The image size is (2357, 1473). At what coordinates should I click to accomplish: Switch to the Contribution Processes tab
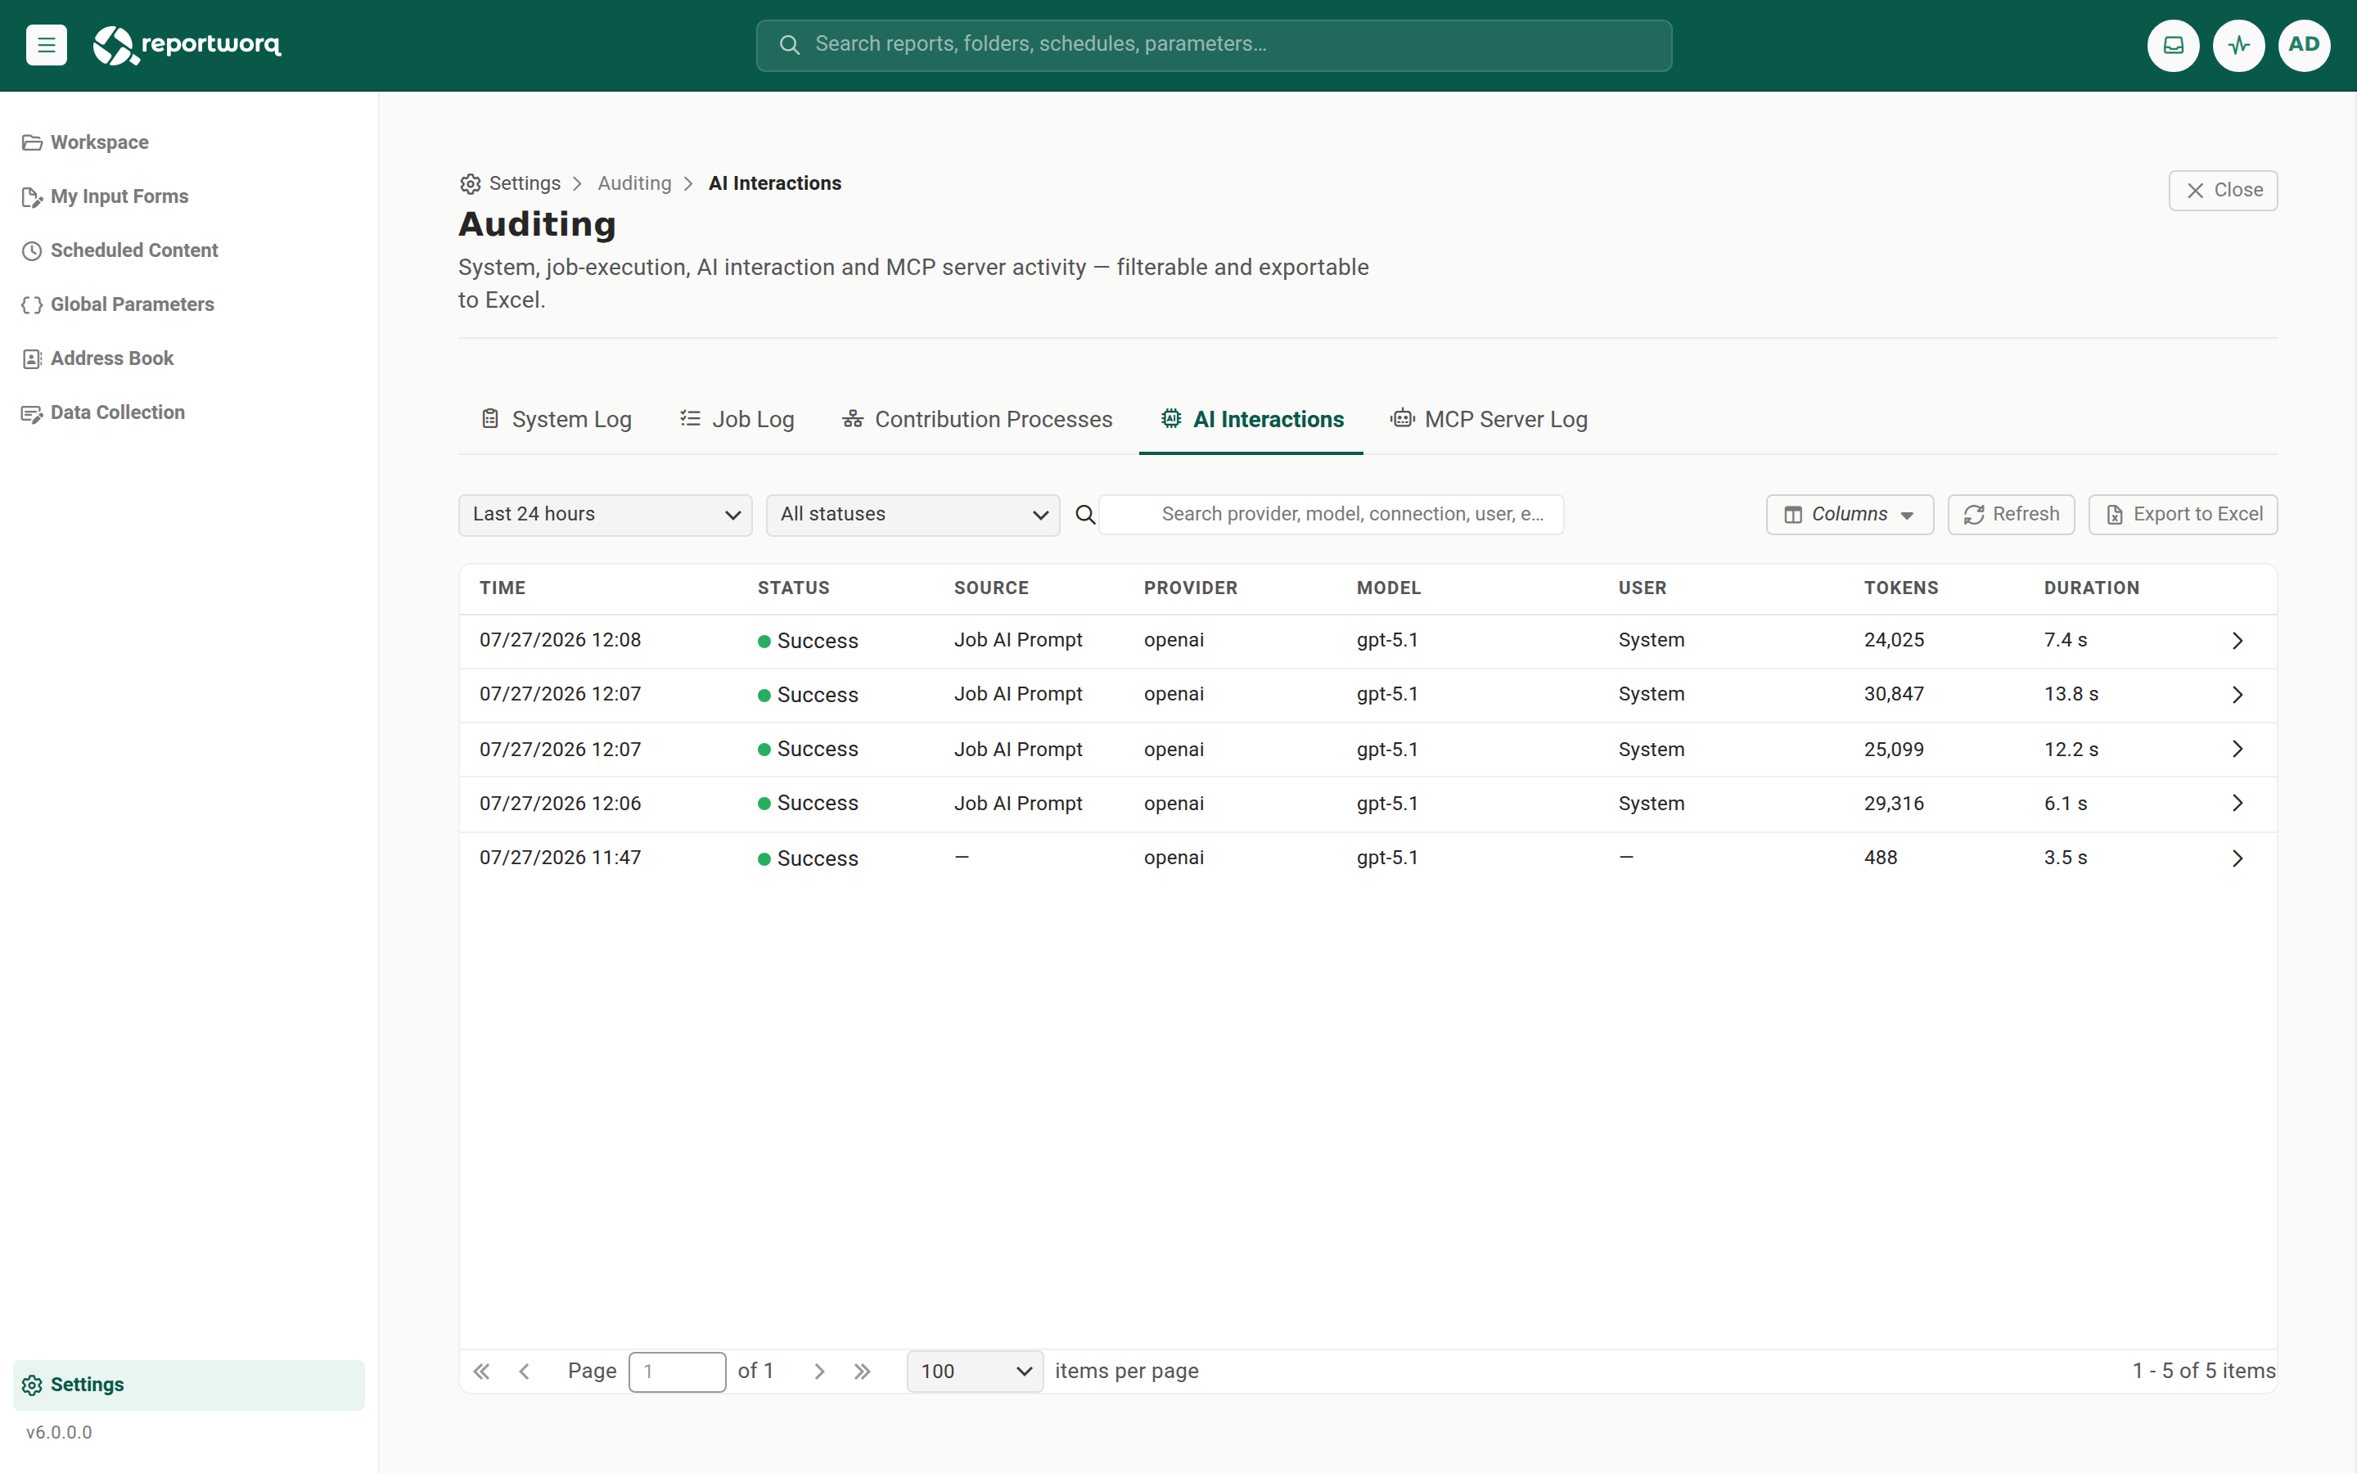point(977,419)
